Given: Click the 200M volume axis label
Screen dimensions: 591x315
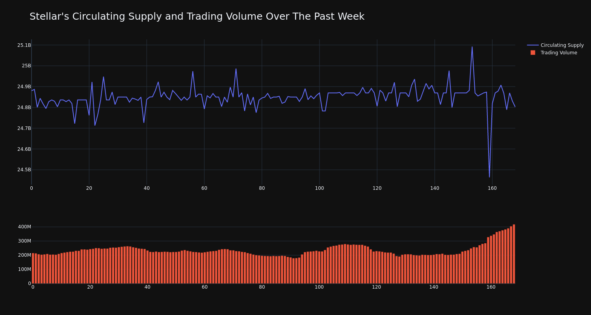Looking at the screenshot, I should coord(24,255).
